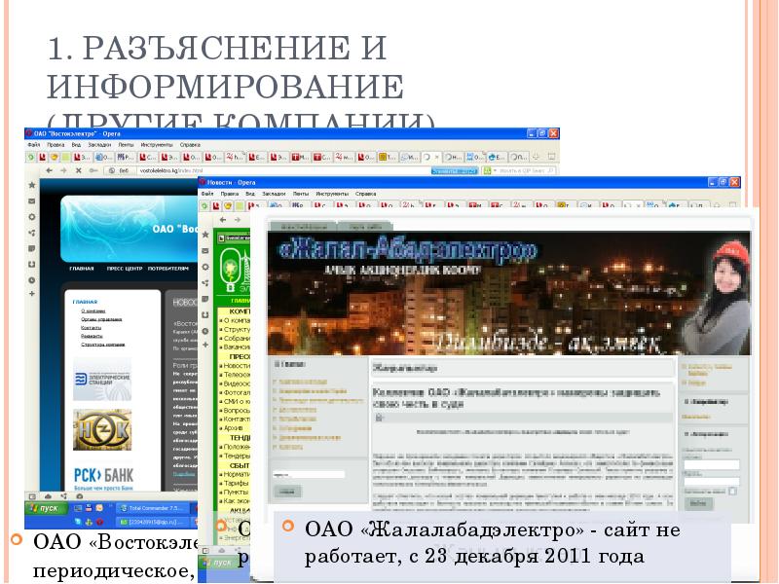Image resolution: width=779 pixels, height=584 pixels.
Task: Expand the search engine dropdown in Opera toolbar
Action: click(x=495, y=169)
